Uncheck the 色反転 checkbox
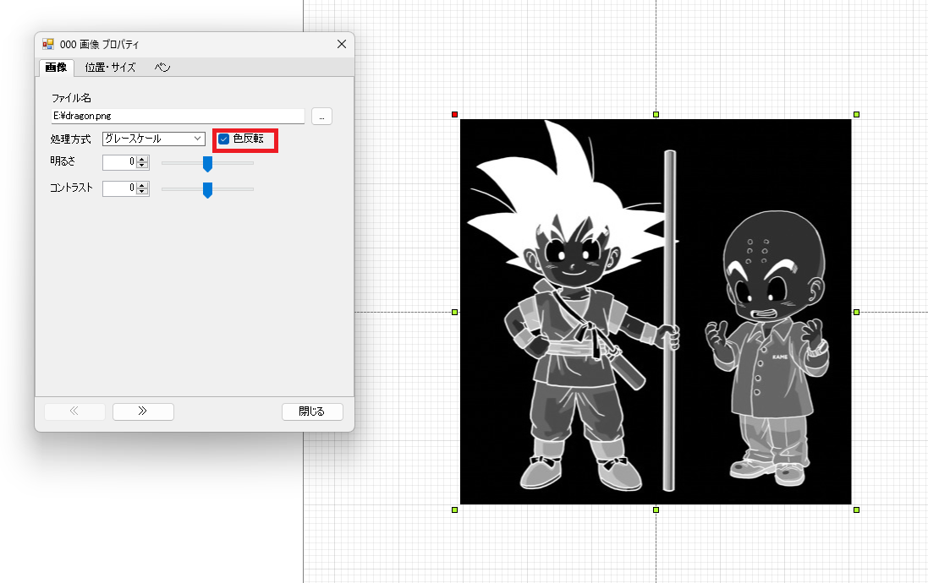This screenshot has width=928, height=583. click(223, 139)
